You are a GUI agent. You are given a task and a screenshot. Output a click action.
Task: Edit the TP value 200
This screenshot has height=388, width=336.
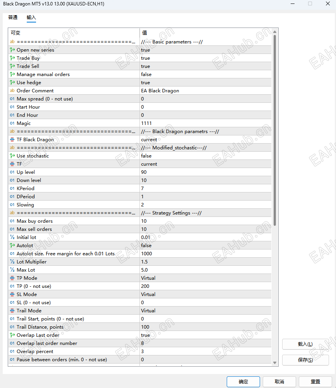205,286
